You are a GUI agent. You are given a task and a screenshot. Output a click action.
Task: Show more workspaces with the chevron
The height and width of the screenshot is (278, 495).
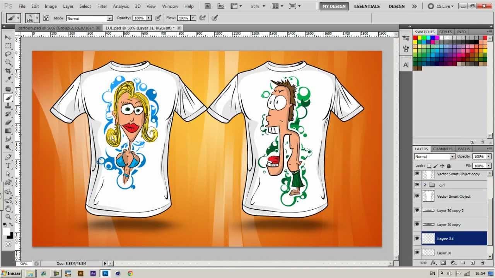(414, 6)
